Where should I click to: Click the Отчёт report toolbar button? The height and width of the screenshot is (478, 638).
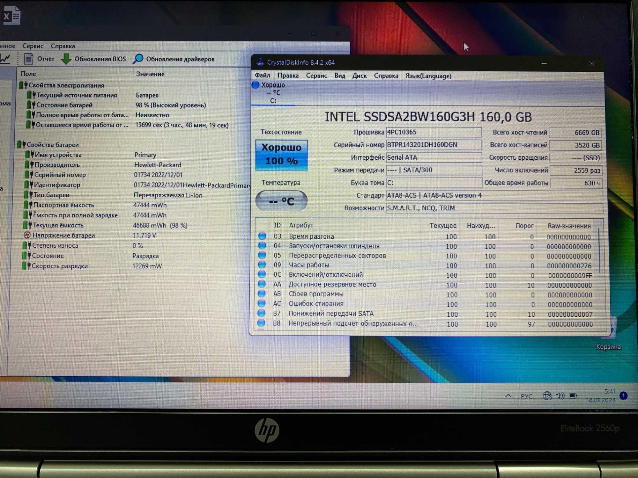tap(39, 59)
